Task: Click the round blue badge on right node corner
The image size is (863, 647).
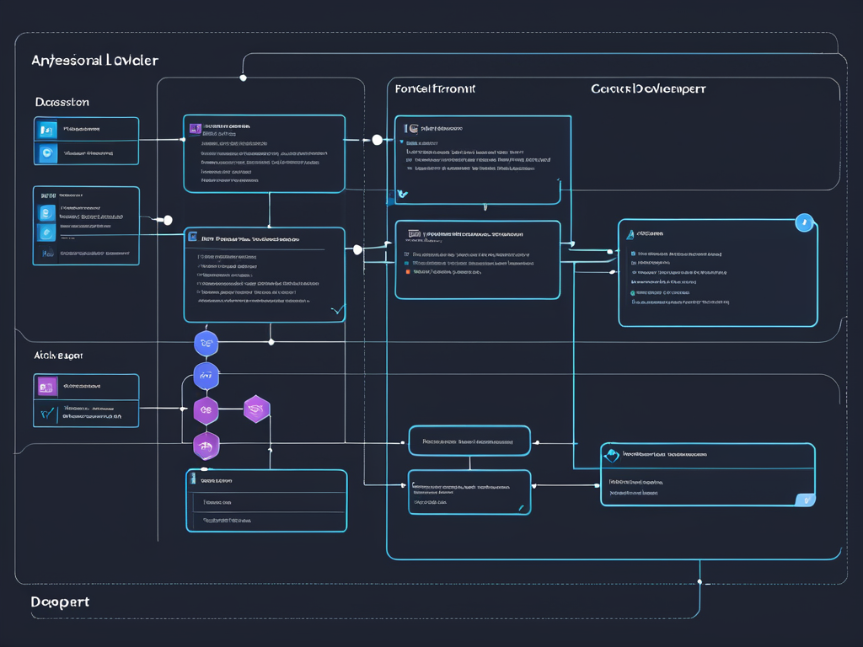Action: [804, 222]
